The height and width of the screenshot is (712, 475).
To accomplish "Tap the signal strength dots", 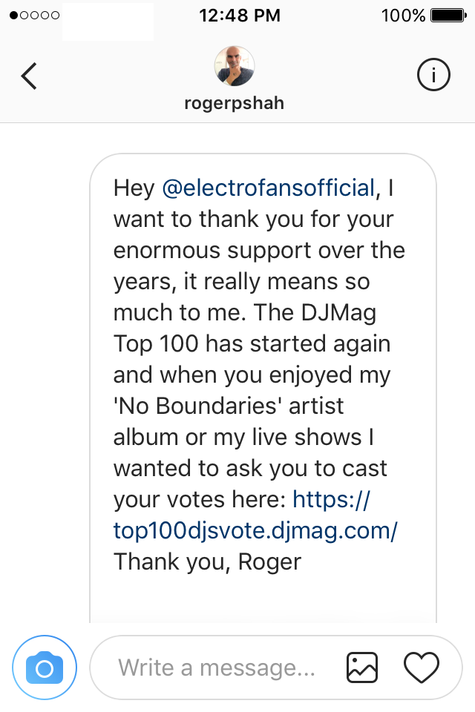I will click(x=34, y=16).
